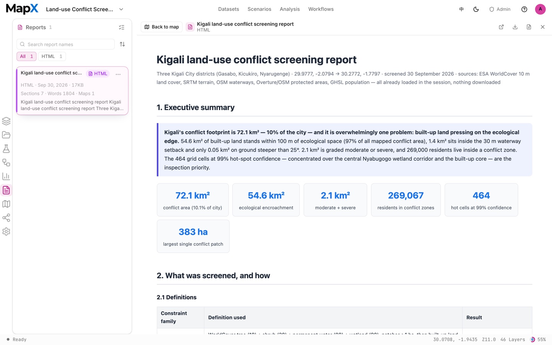Select the Reports document icon in sidebar
Viewport: 552px width, 345px height.
pyautogui.click(x=6, y=190)
